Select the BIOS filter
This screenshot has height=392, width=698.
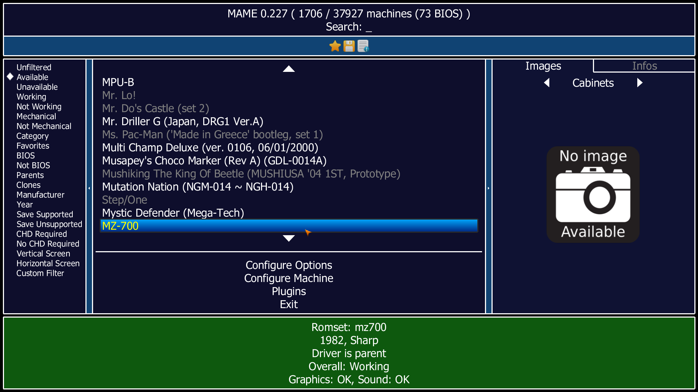(x=25, y=155)
